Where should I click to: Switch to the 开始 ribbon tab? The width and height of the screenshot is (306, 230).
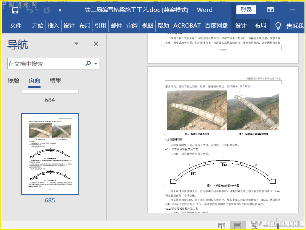click(37, 26)
